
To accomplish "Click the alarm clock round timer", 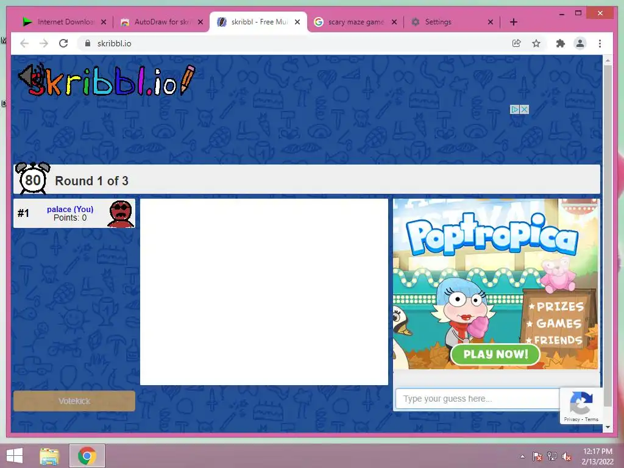I will tap(33, 179).
